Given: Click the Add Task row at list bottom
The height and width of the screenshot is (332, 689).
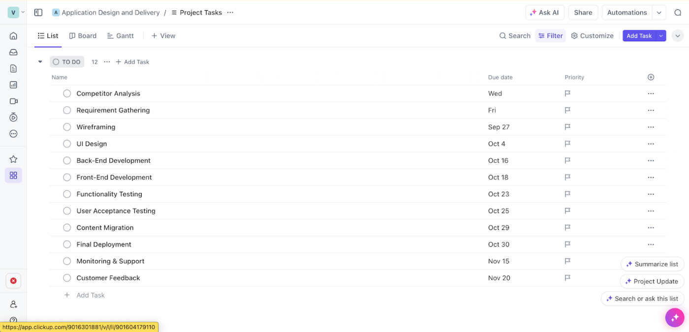Looking at the screenshot, I should pos(85,295).
